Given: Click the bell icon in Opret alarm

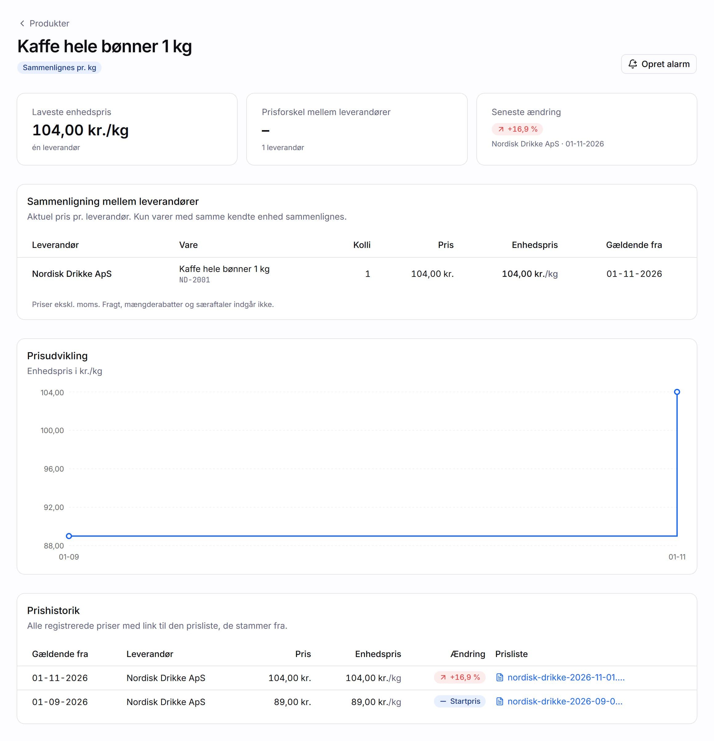Looking at the screenshot, I should [632, 64].
